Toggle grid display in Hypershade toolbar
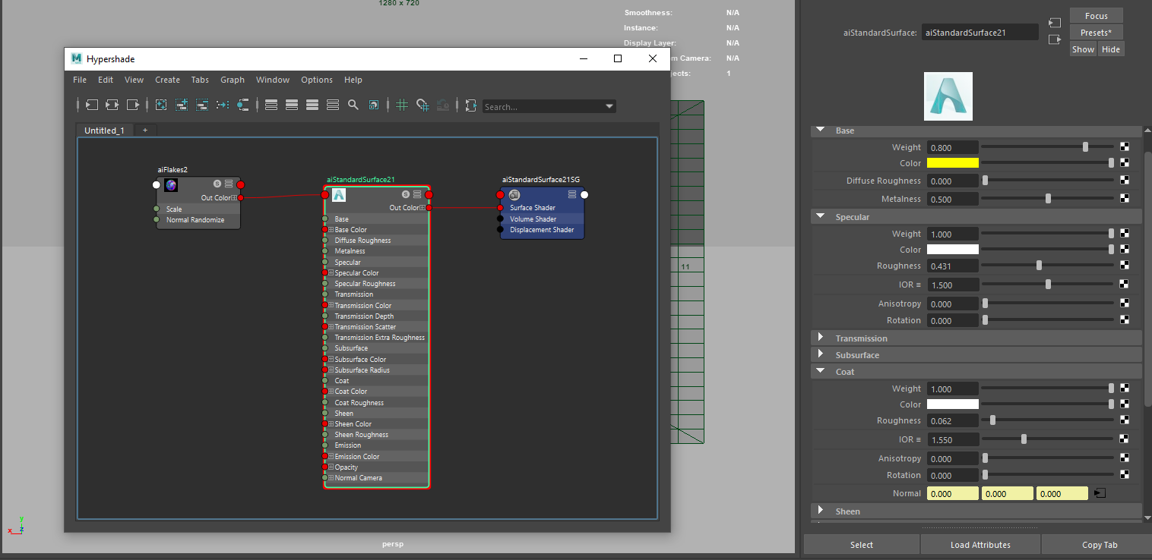Viewport: 1152px width, 560px height. coord(402,105)
